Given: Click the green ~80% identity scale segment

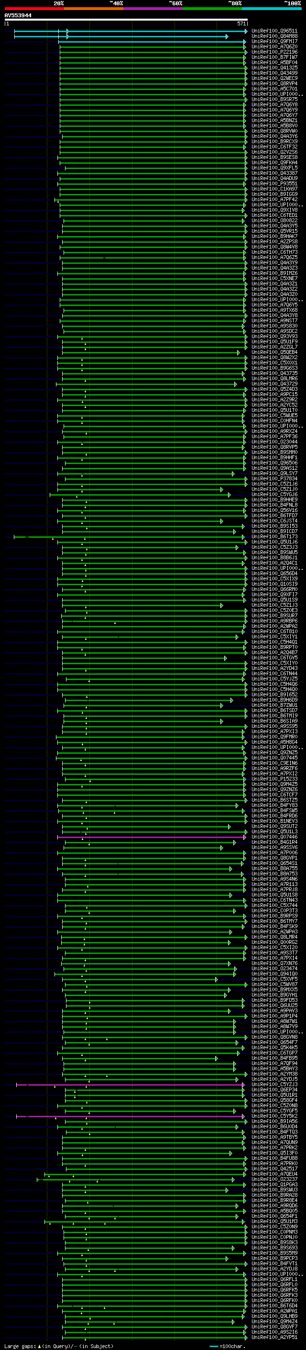Looking at the screenshot, I should pyautogui.click(x=212, y=9).
